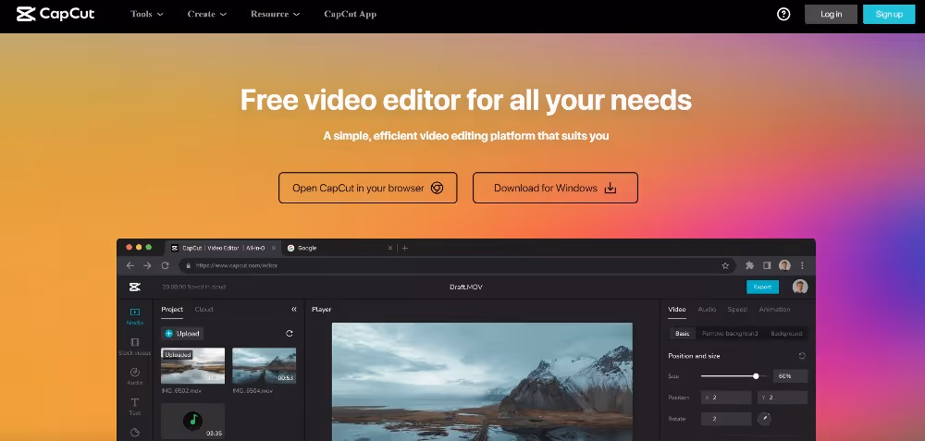This screenshot has width=925, height=441.
Task: Click the Export button in the editor
Action: [762, 287]
